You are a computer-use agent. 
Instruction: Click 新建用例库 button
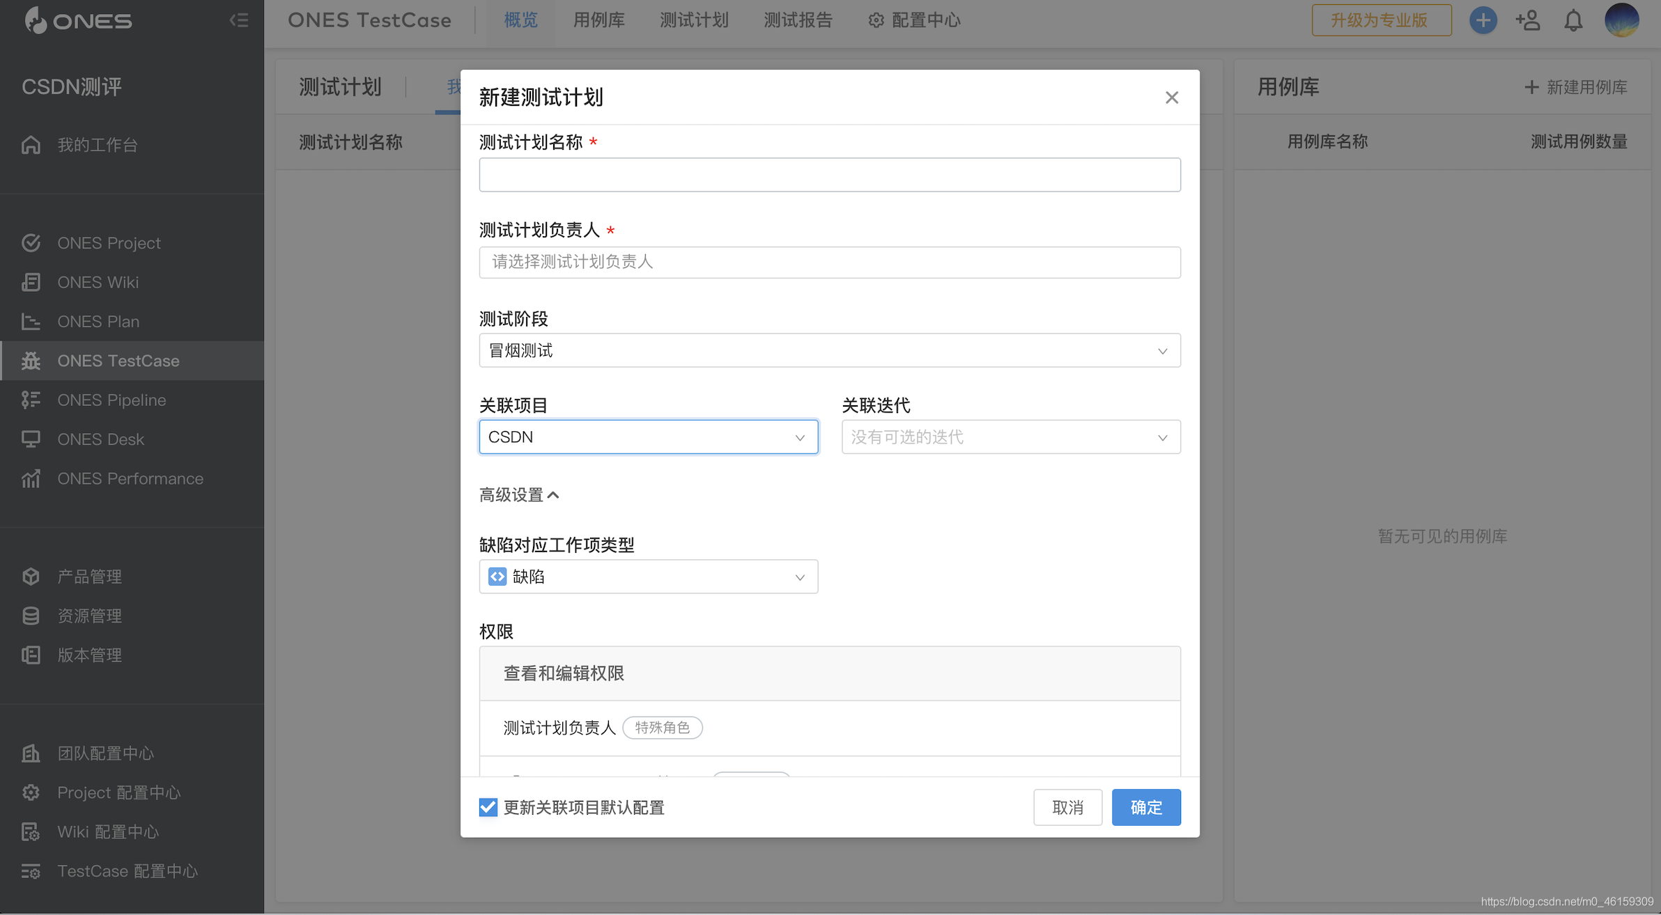pyautogui.click(x=1576, y=87)
